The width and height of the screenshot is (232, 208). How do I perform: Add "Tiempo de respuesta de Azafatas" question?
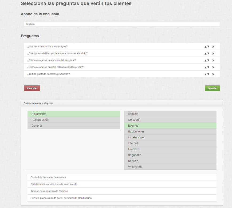click(122, 191)
